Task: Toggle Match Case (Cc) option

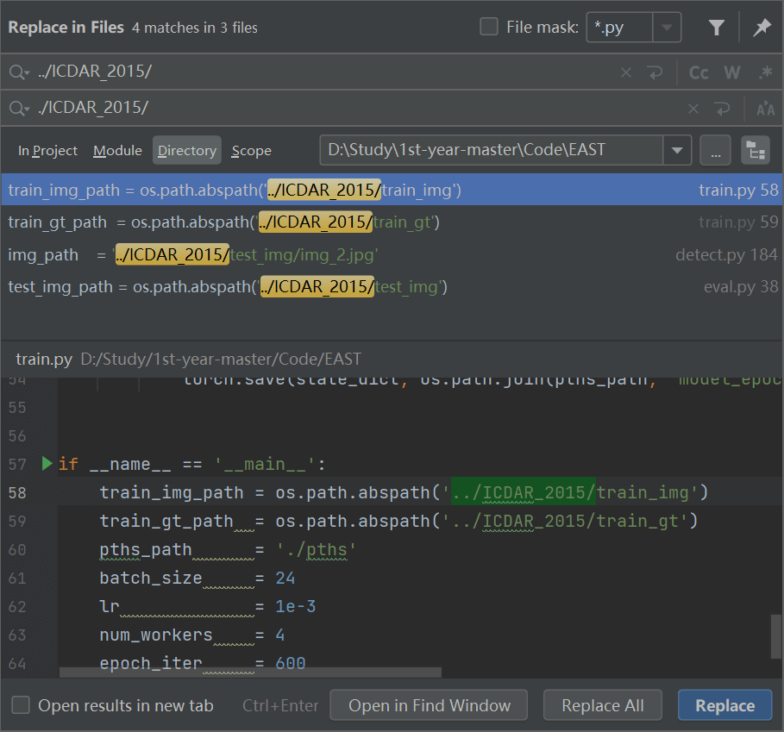Action: 699,72
